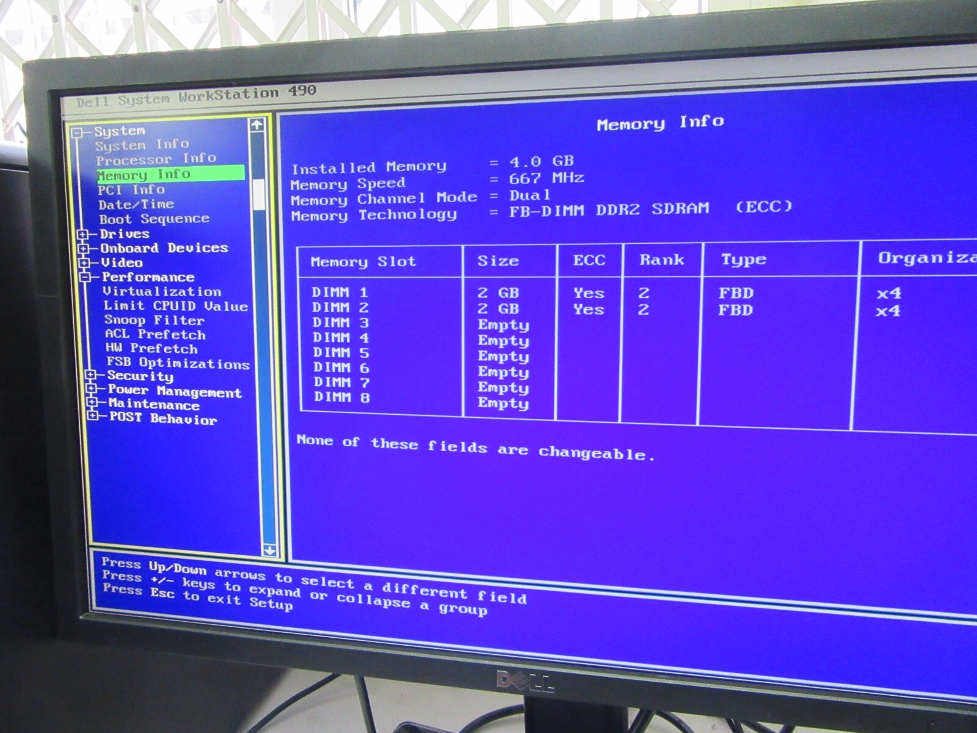Click the Size column header
Screen dimensions: 977x733
(498, 261)
